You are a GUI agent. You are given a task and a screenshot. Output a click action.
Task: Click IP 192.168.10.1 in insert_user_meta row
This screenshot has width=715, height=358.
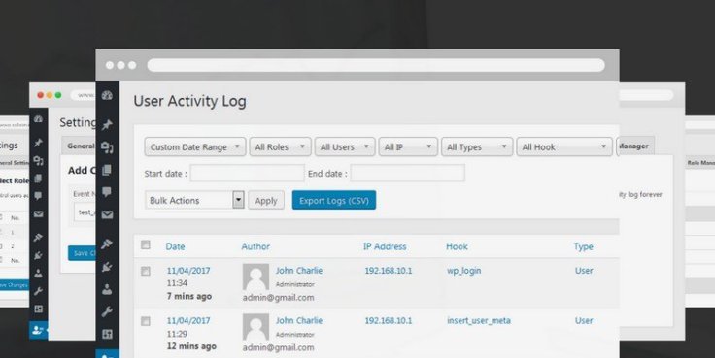point(388,320)
